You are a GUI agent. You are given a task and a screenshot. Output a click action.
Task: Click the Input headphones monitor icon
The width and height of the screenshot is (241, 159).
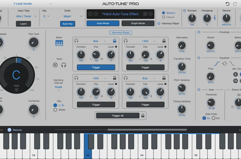pos(64,65)
